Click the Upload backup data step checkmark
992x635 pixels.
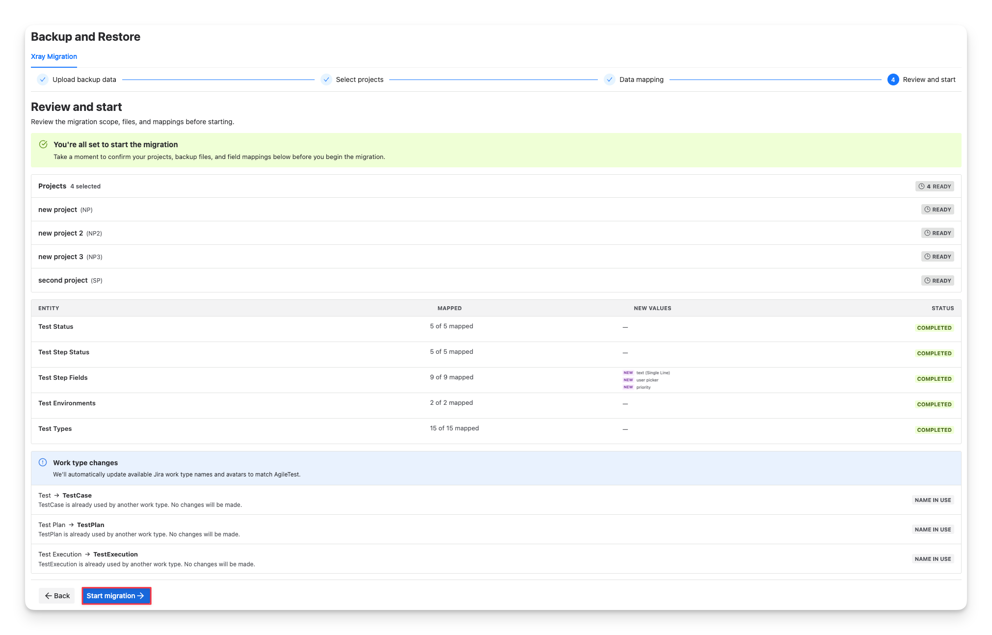pyautogui.click(x=43, y=79)
